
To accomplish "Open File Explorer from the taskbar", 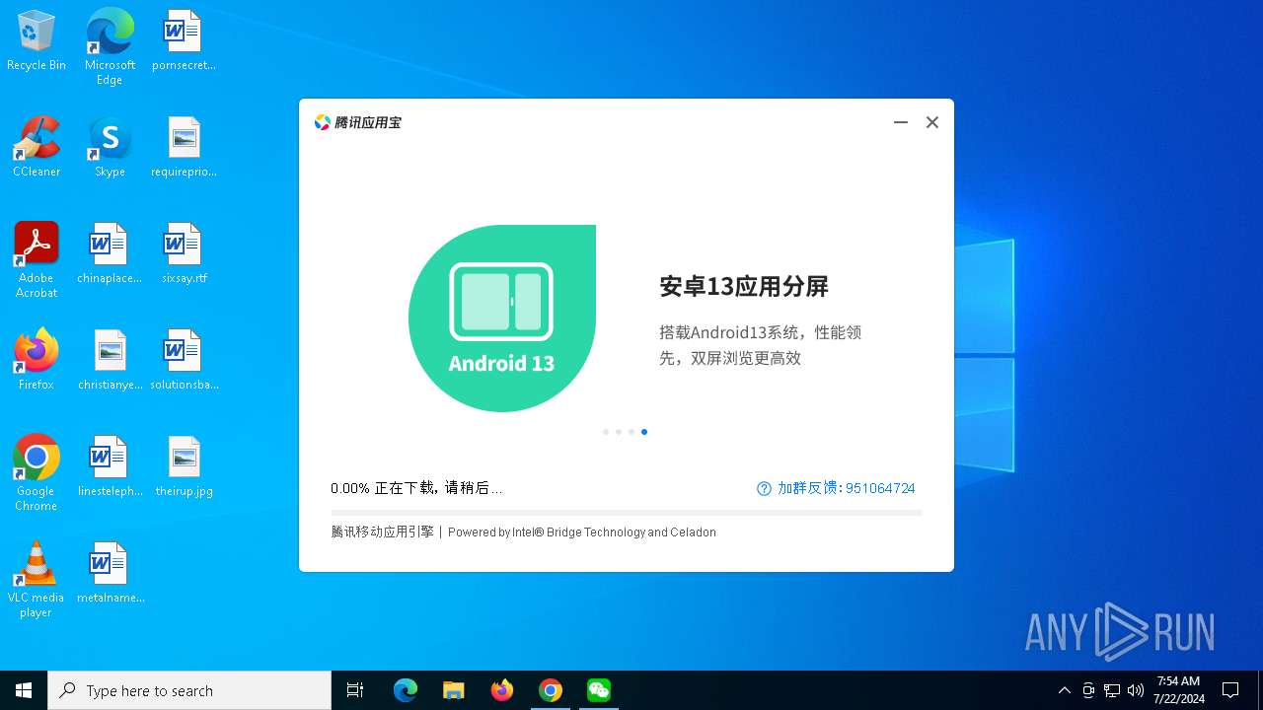I will click(454, 690).
